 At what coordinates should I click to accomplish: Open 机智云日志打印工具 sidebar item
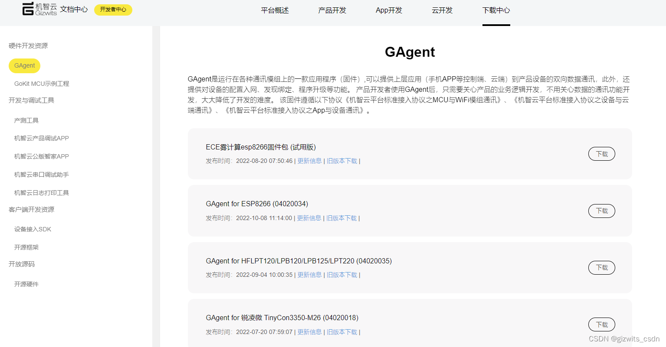[x=42, y=193]
